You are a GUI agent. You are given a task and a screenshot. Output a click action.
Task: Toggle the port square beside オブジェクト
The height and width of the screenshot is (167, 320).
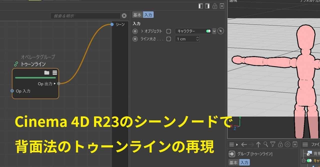pos(169,31)
